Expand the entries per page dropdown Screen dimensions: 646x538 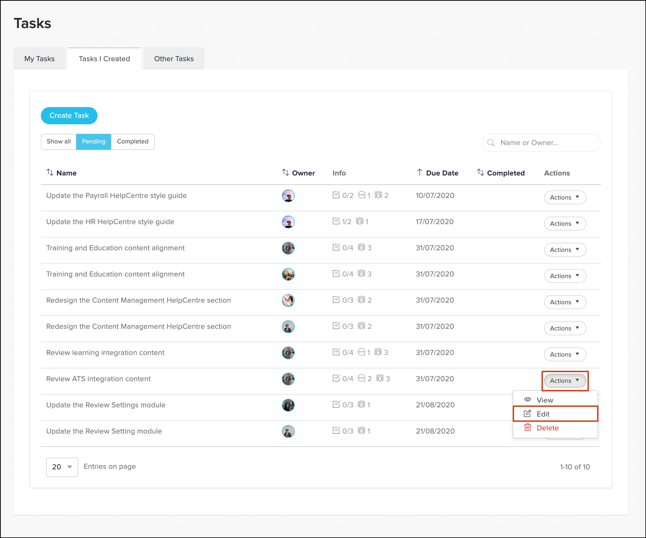coord(62,467)
